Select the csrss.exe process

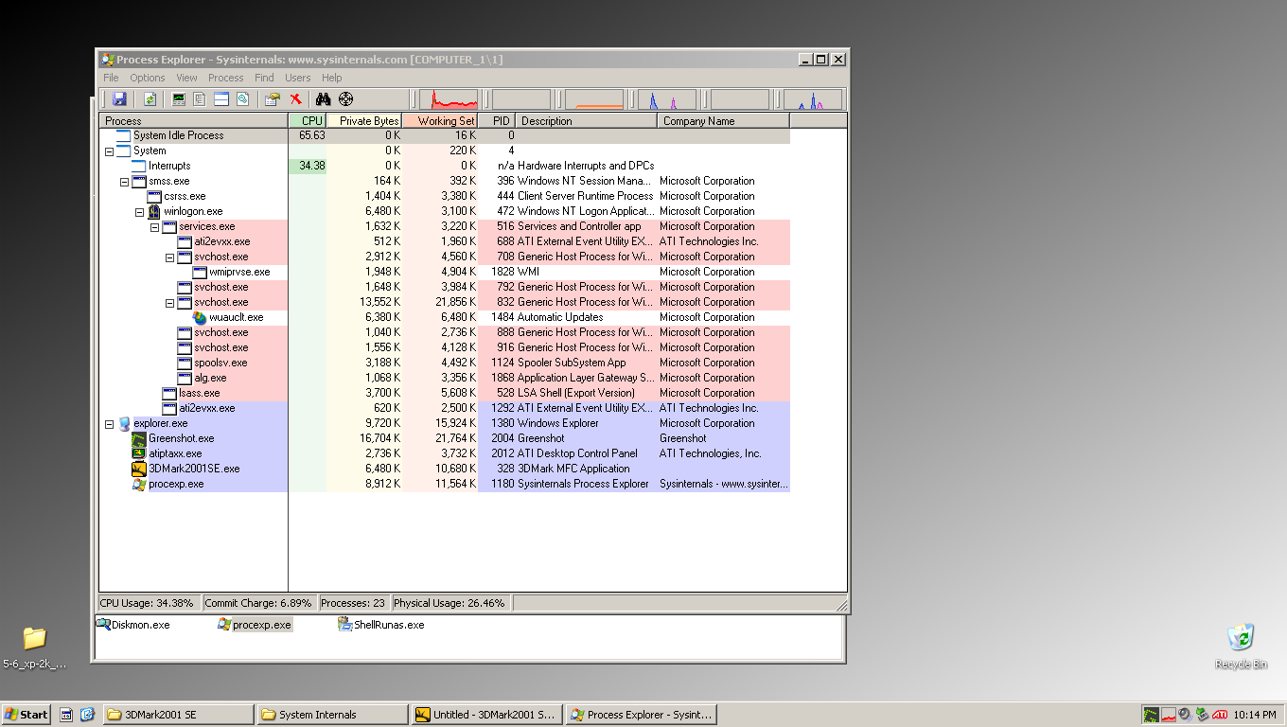[x=445, y=196]
